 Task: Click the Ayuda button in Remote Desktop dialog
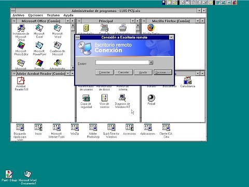click(143, 72)
